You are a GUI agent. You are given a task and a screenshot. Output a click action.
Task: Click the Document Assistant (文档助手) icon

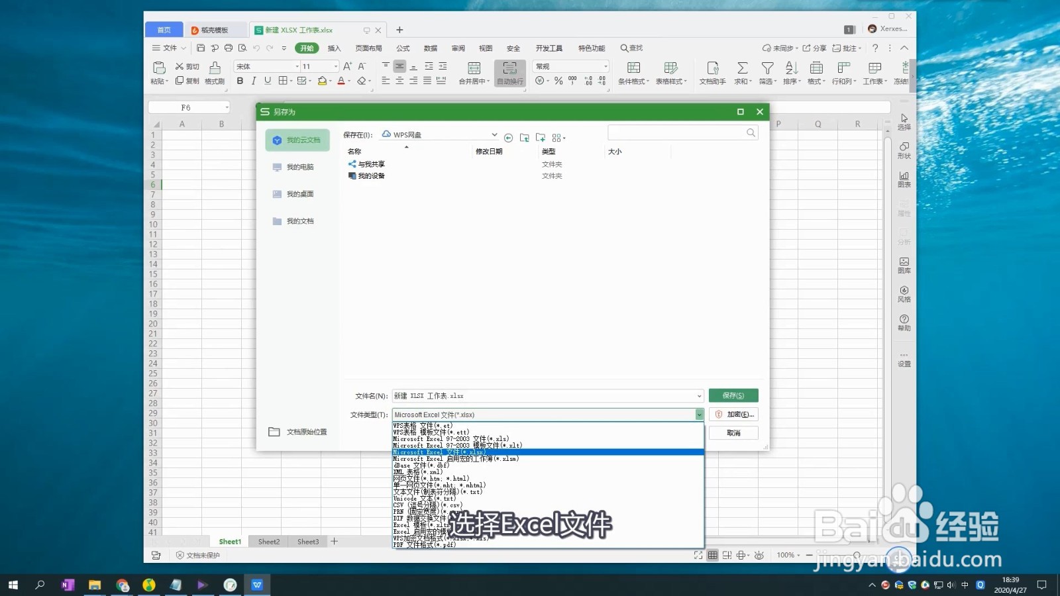pyautogui.click(x=713, y=68)
